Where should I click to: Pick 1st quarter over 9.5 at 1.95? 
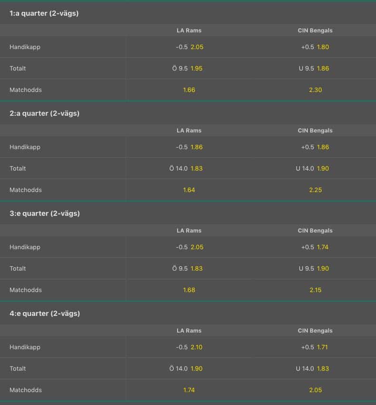pyautogui.click(x=189, y=69)
